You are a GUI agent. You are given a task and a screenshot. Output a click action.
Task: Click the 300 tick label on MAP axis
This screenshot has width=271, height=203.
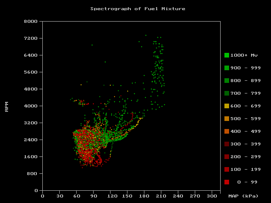[x=212, y=196]
